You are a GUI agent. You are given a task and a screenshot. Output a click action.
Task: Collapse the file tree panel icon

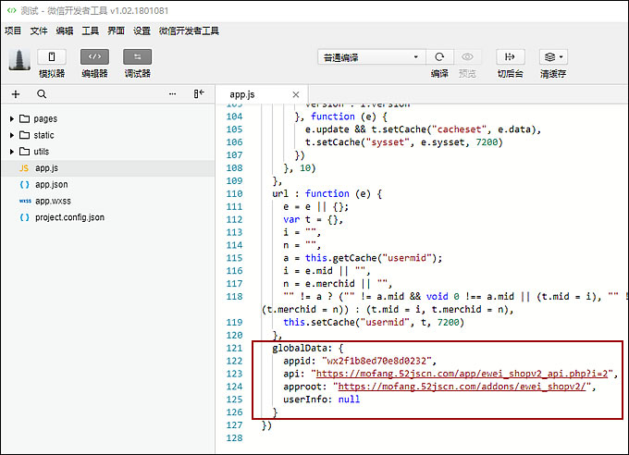point(199,94)
